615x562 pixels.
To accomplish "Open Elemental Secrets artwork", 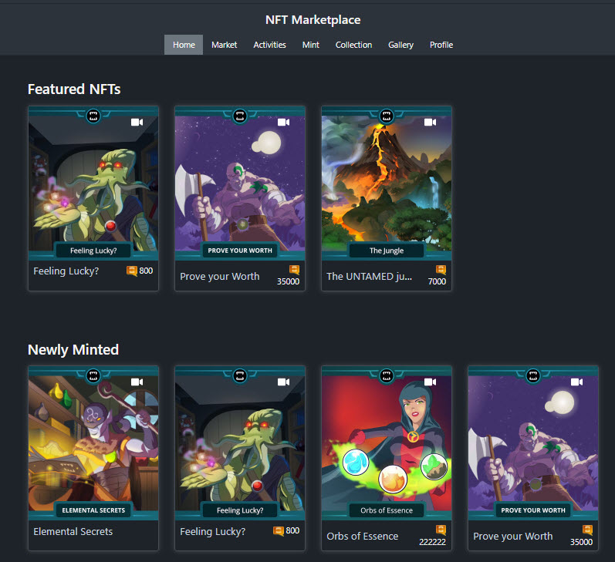I will pyautogui.click(x=93, y=443).
